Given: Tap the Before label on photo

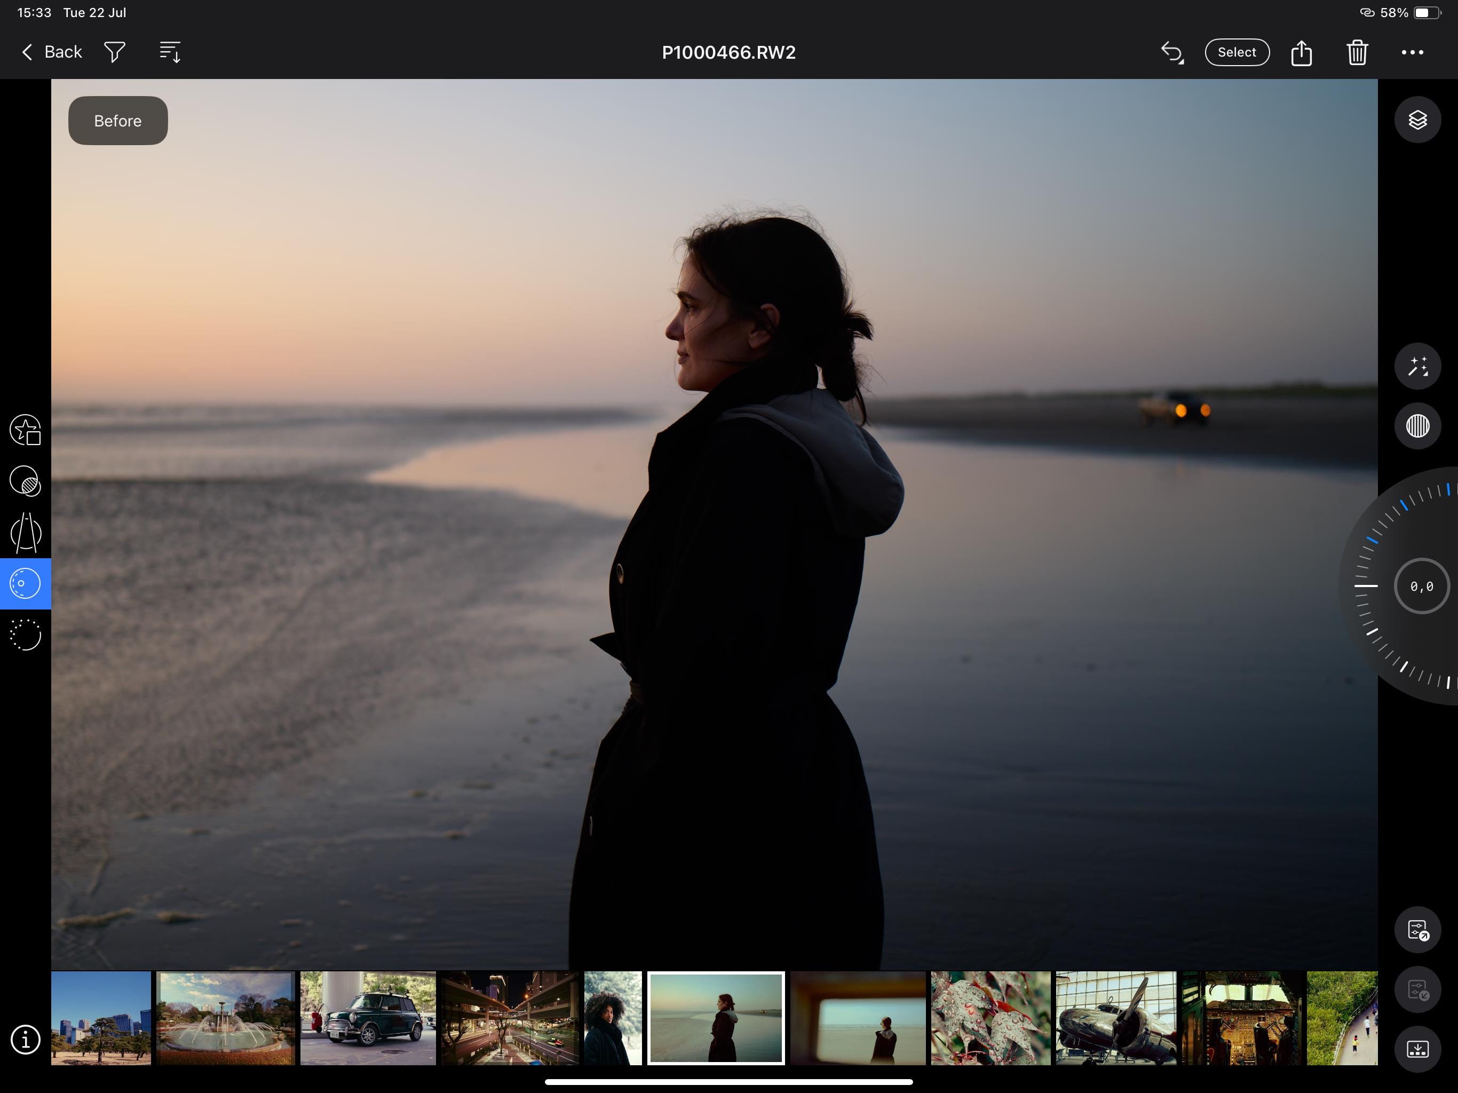Looking at the screenshot, I should coord(118,121).
